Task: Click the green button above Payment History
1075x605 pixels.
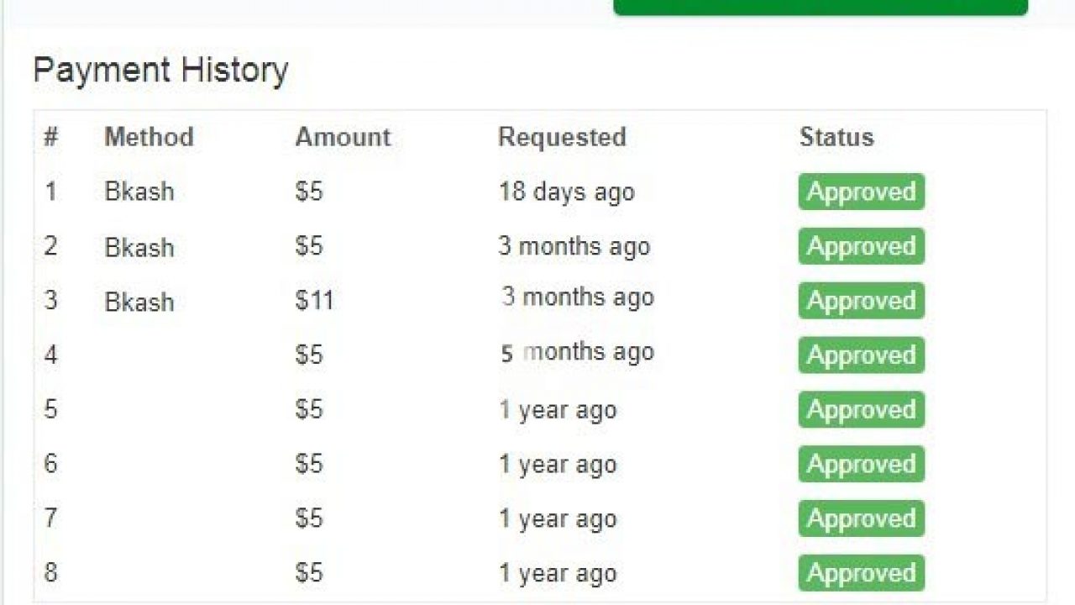Action: tap(821, 7)
